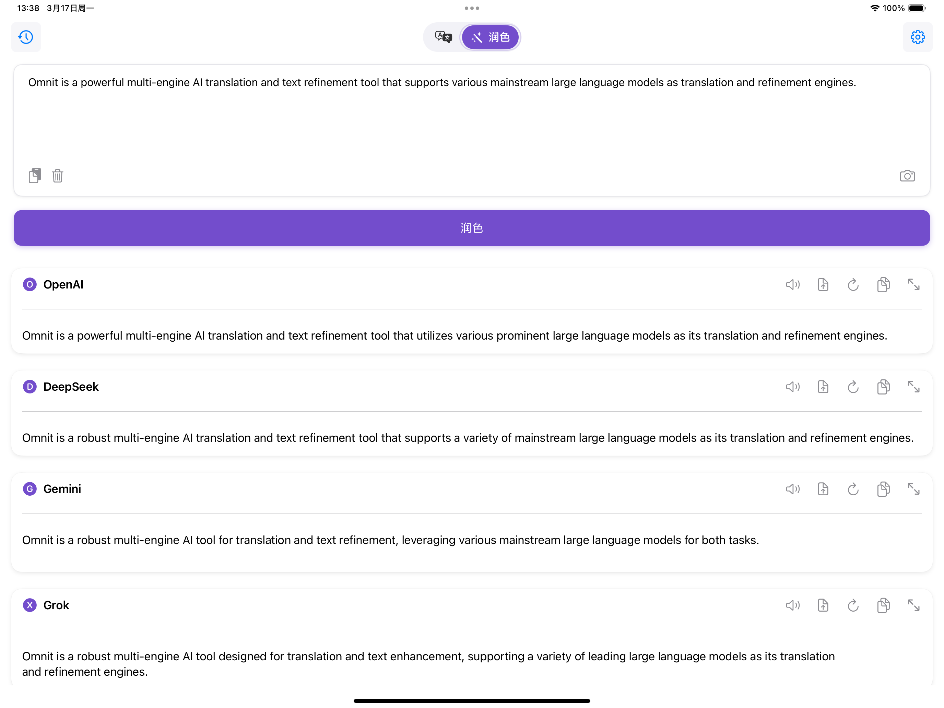Image resolution: width=944 pixels, height=708 pixels.
Task: Paste clipboard text into the input box
Action: click(35, 175)
